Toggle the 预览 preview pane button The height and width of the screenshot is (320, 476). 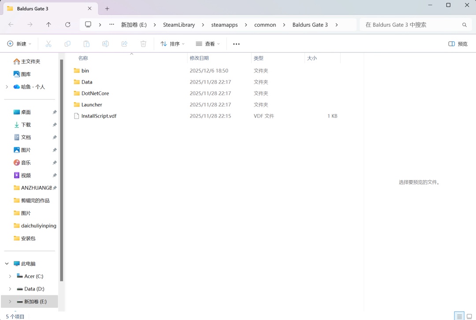[458, 44]
